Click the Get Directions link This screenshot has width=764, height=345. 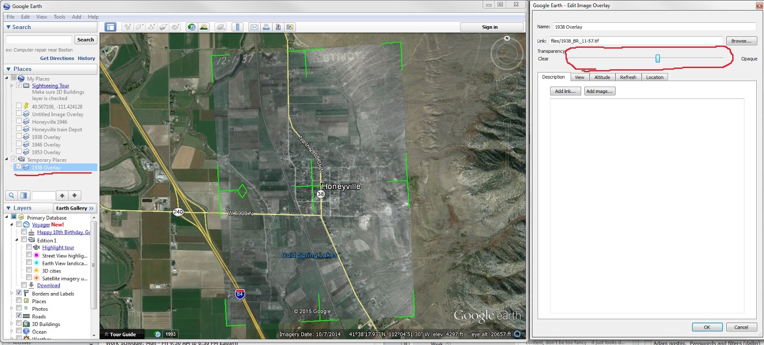(x=57, y=58)
